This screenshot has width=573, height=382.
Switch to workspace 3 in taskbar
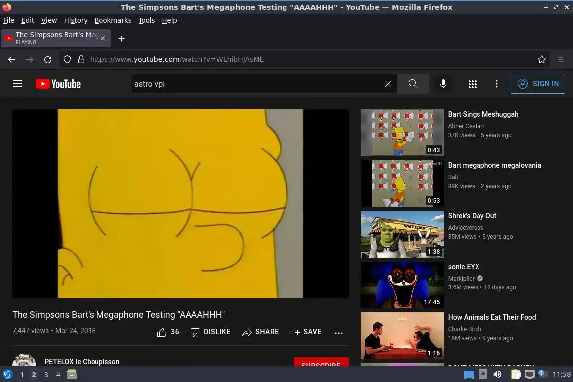coord(46,375)
